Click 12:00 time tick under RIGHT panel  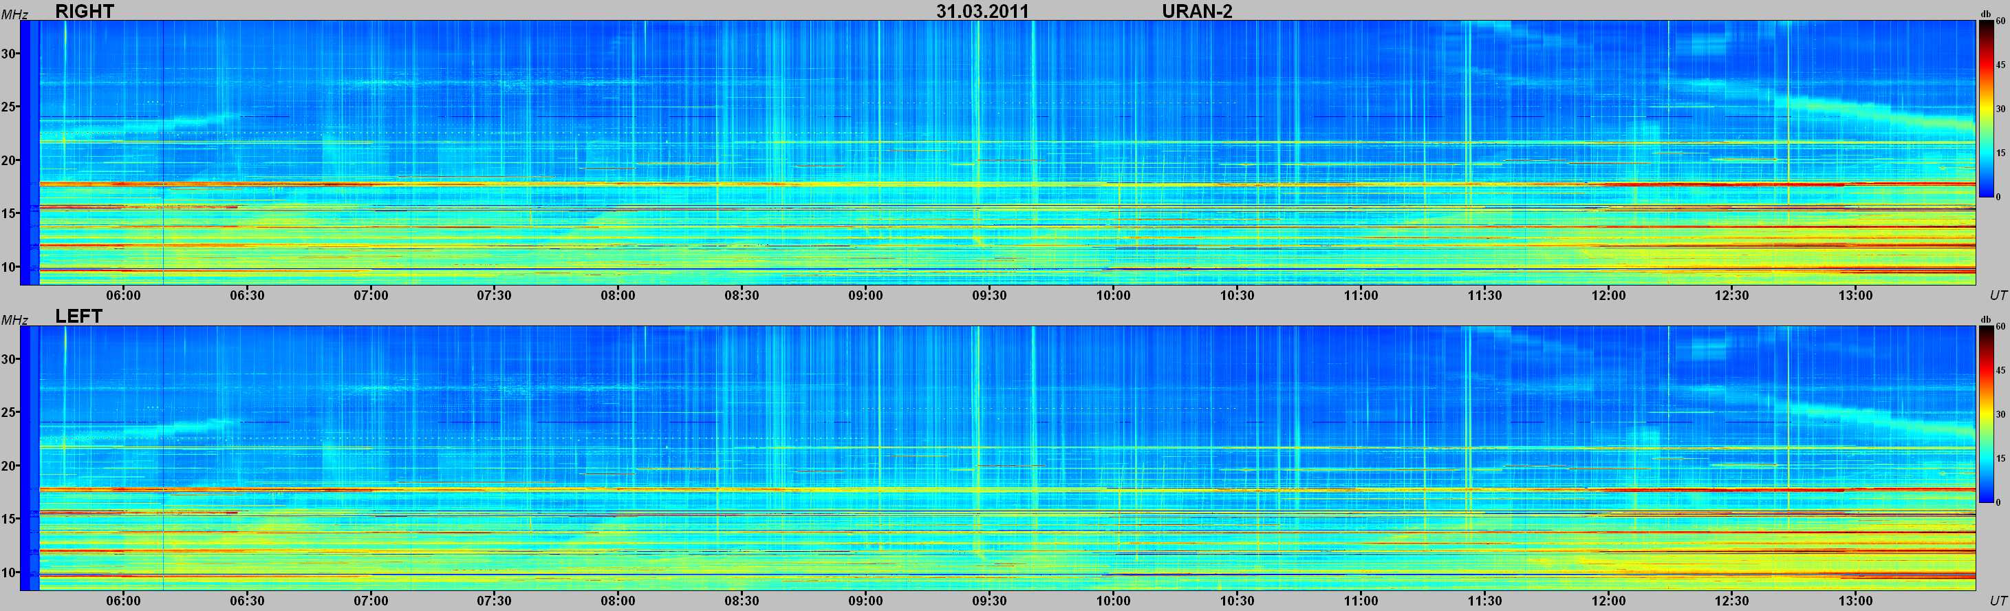tap(1608, 295)
